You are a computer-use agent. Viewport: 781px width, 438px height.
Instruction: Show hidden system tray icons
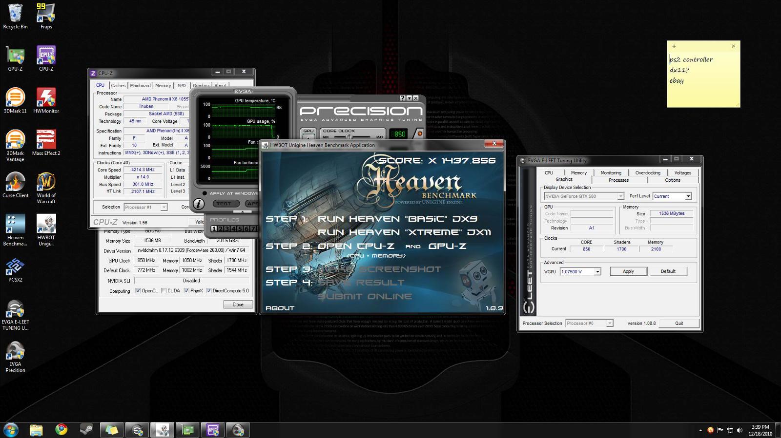click(x=700, y=430)
